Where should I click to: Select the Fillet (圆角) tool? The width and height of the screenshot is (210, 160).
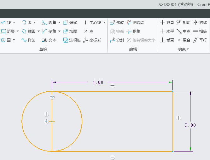coord(49,22)
